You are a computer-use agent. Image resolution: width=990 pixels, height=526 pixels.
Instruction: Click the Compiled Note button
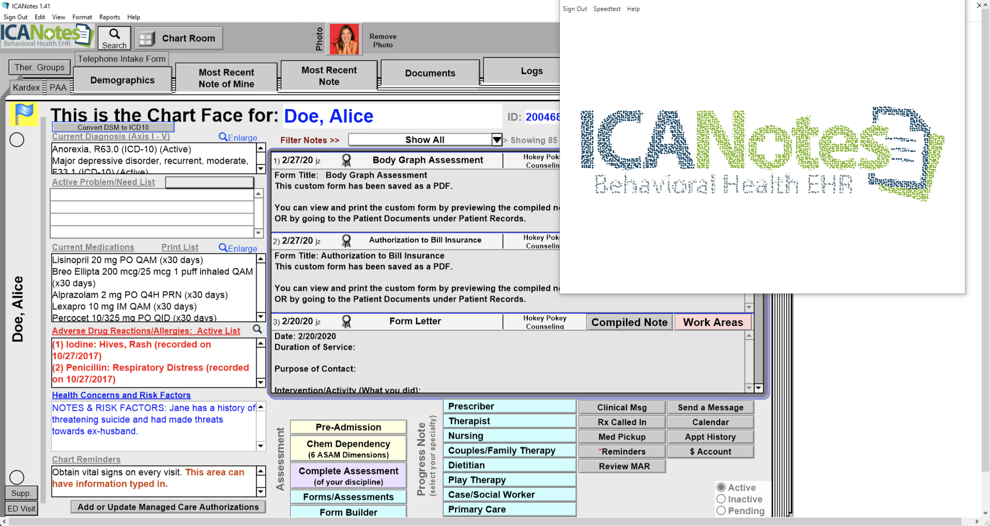tap(629, 322)
